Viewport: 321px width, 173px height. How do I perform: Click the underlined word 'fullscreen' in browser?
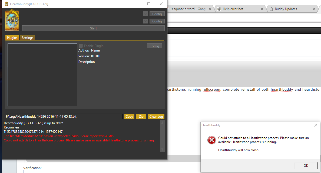(x=212, y=89)
